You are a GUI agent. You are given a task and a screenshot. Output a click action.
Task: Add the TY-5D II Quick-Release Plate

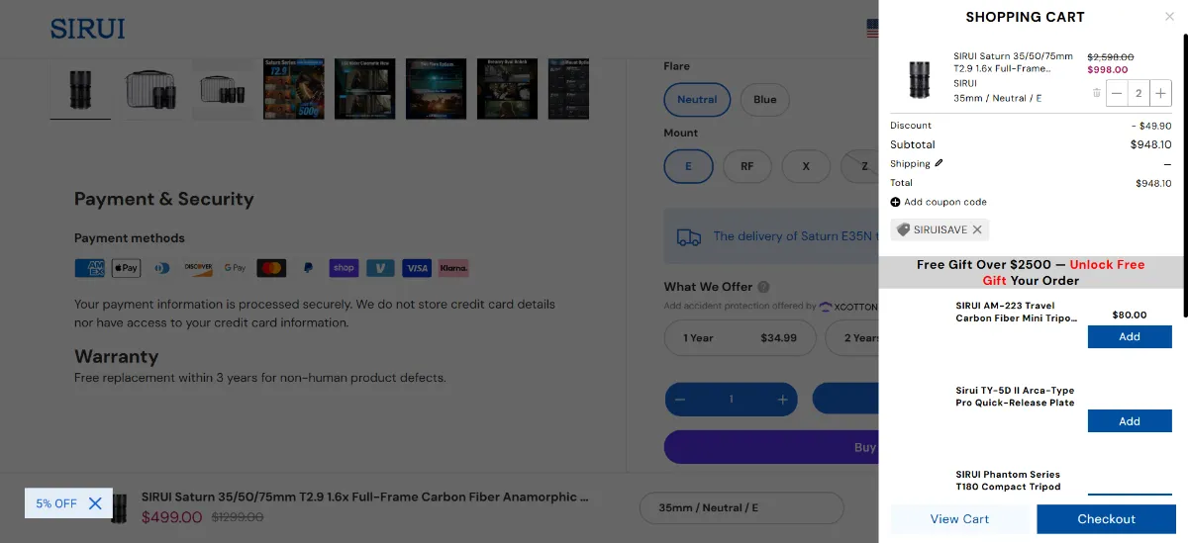(1130, 421)
